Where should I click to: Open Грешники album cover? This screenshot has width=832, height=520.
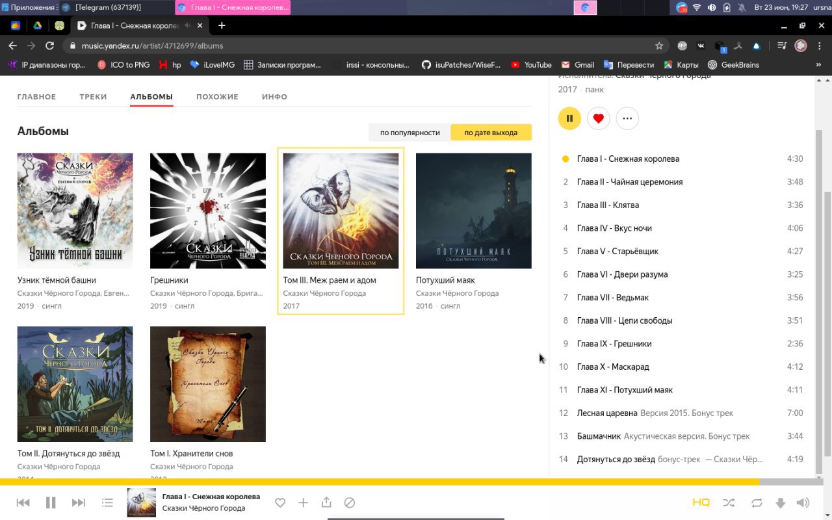coord(208,211)
